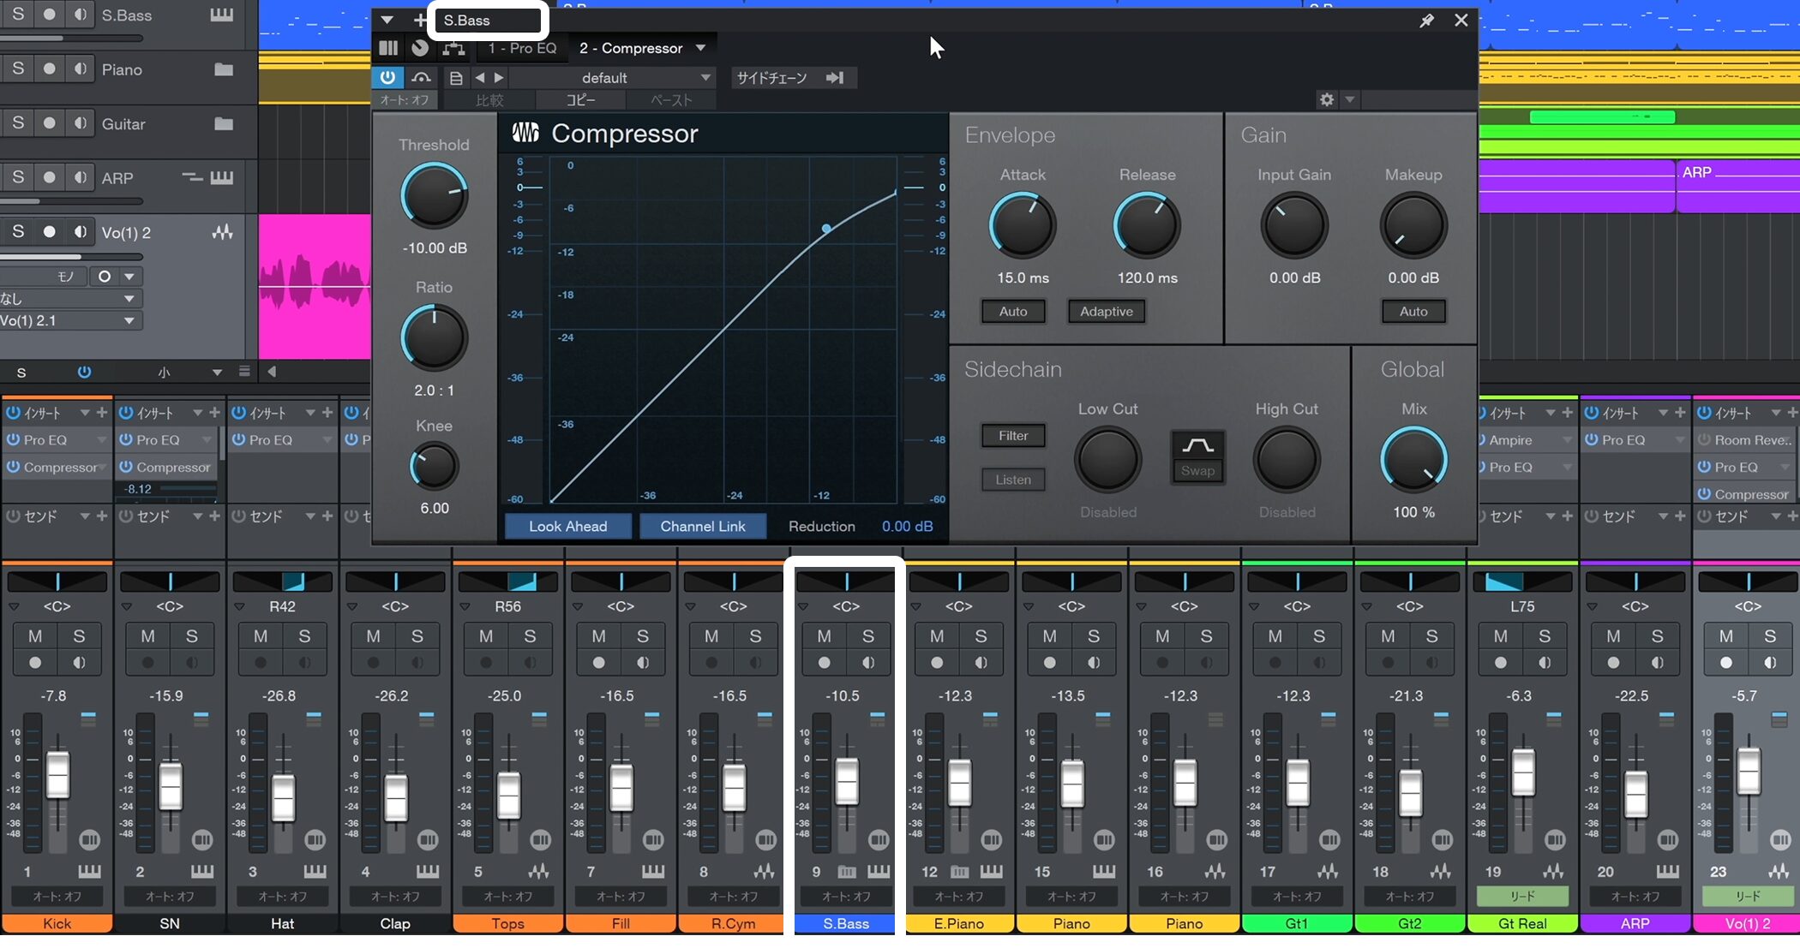Open the default preset dropdown
This screenshot has width=1800, height=948.
point(705,78)
